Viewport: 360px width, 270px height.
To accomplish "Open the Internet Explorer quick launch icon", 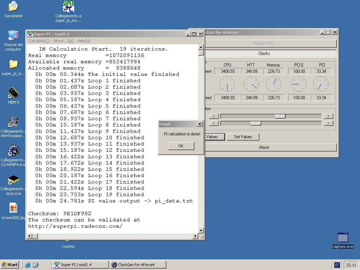I will click(27, 265).
